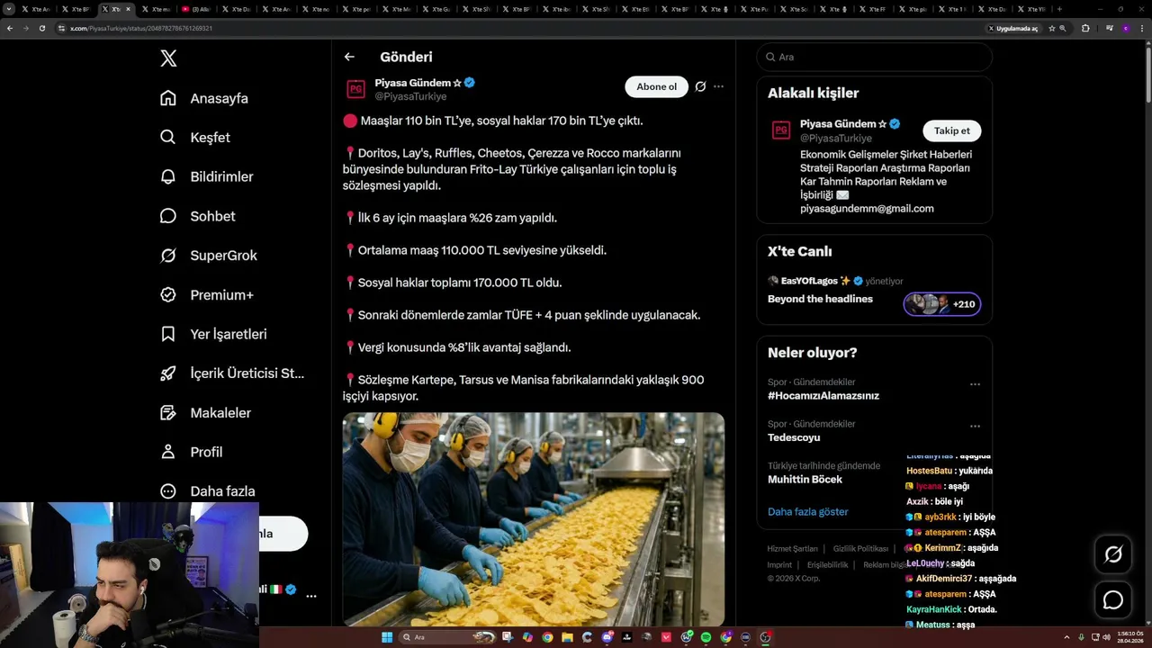
Task: Click the Grok icon beside Abone ol
Action: [x=700, y=86]
